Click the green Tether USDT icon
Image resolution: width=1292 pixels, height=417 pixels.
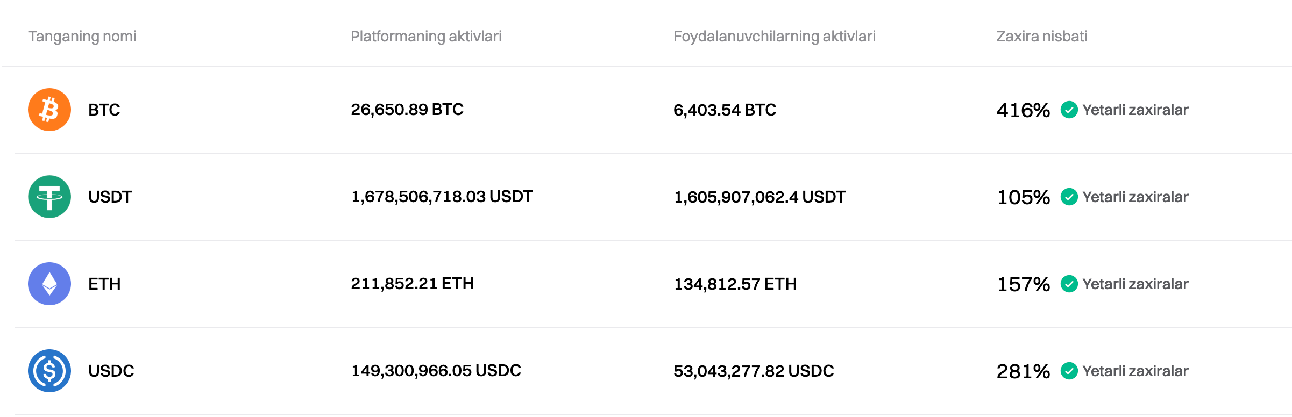click(x=49, y=197)
